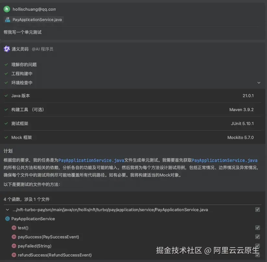This screenshot has height=262, width=267.
Task: Uncheck the test() method checkbox
Action: pyautogui.click(x=258, y=228)
